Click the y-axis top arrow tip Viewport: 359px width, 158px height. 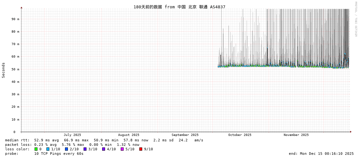pyautogui.click(x=21, y=7)
